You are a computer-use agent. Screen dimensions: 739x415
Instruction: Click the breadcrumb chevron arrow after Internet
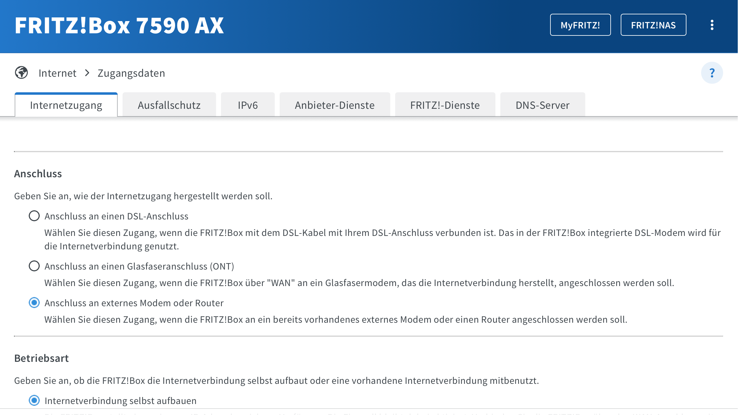coord(87,73)
